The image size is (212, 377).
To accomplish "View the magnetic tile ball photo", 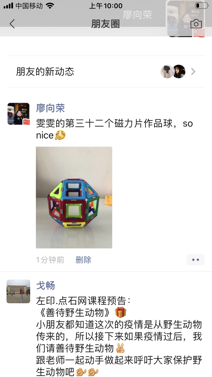I will click(x=74, y=198).
